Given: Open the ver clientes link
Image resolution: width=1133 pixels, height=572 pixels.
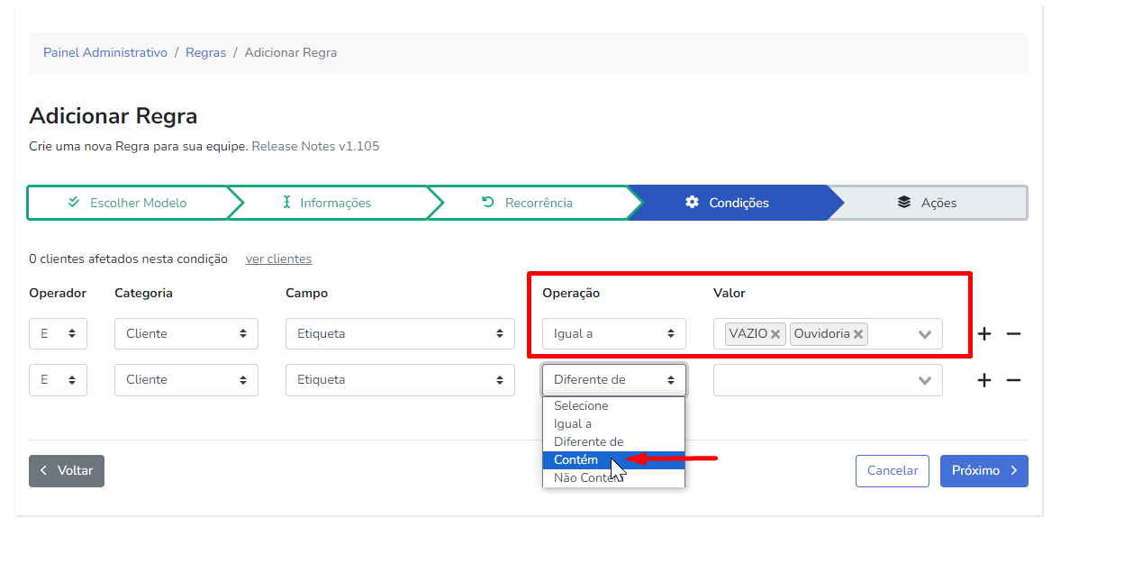Looking at the screenshot, I should pyautogui.click(x=278, y=259).
